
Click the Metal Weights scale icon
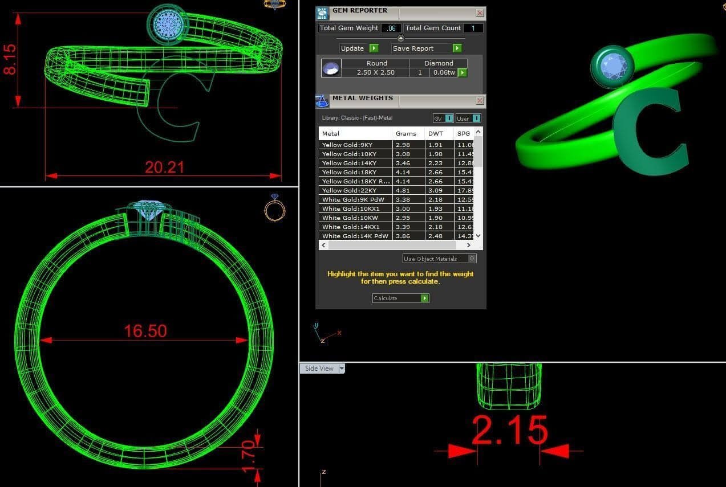[322, 101]
